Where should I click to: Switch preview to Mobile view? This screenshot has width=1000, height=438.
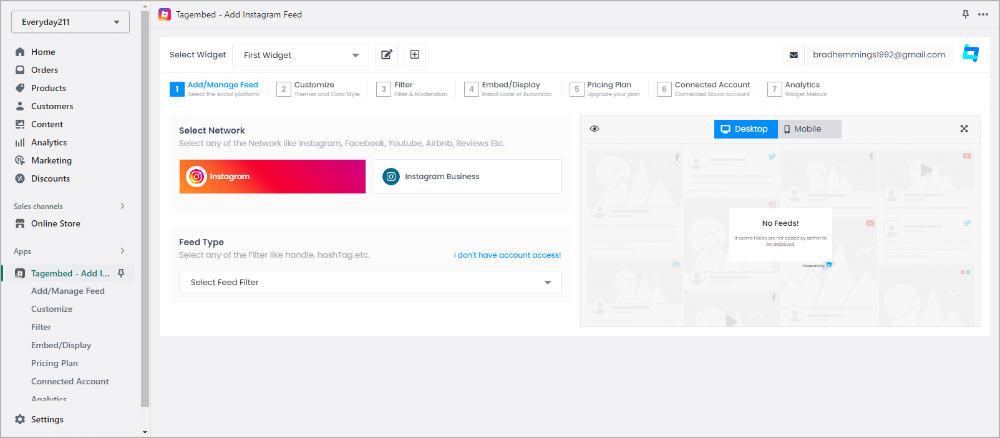(809, 129)
